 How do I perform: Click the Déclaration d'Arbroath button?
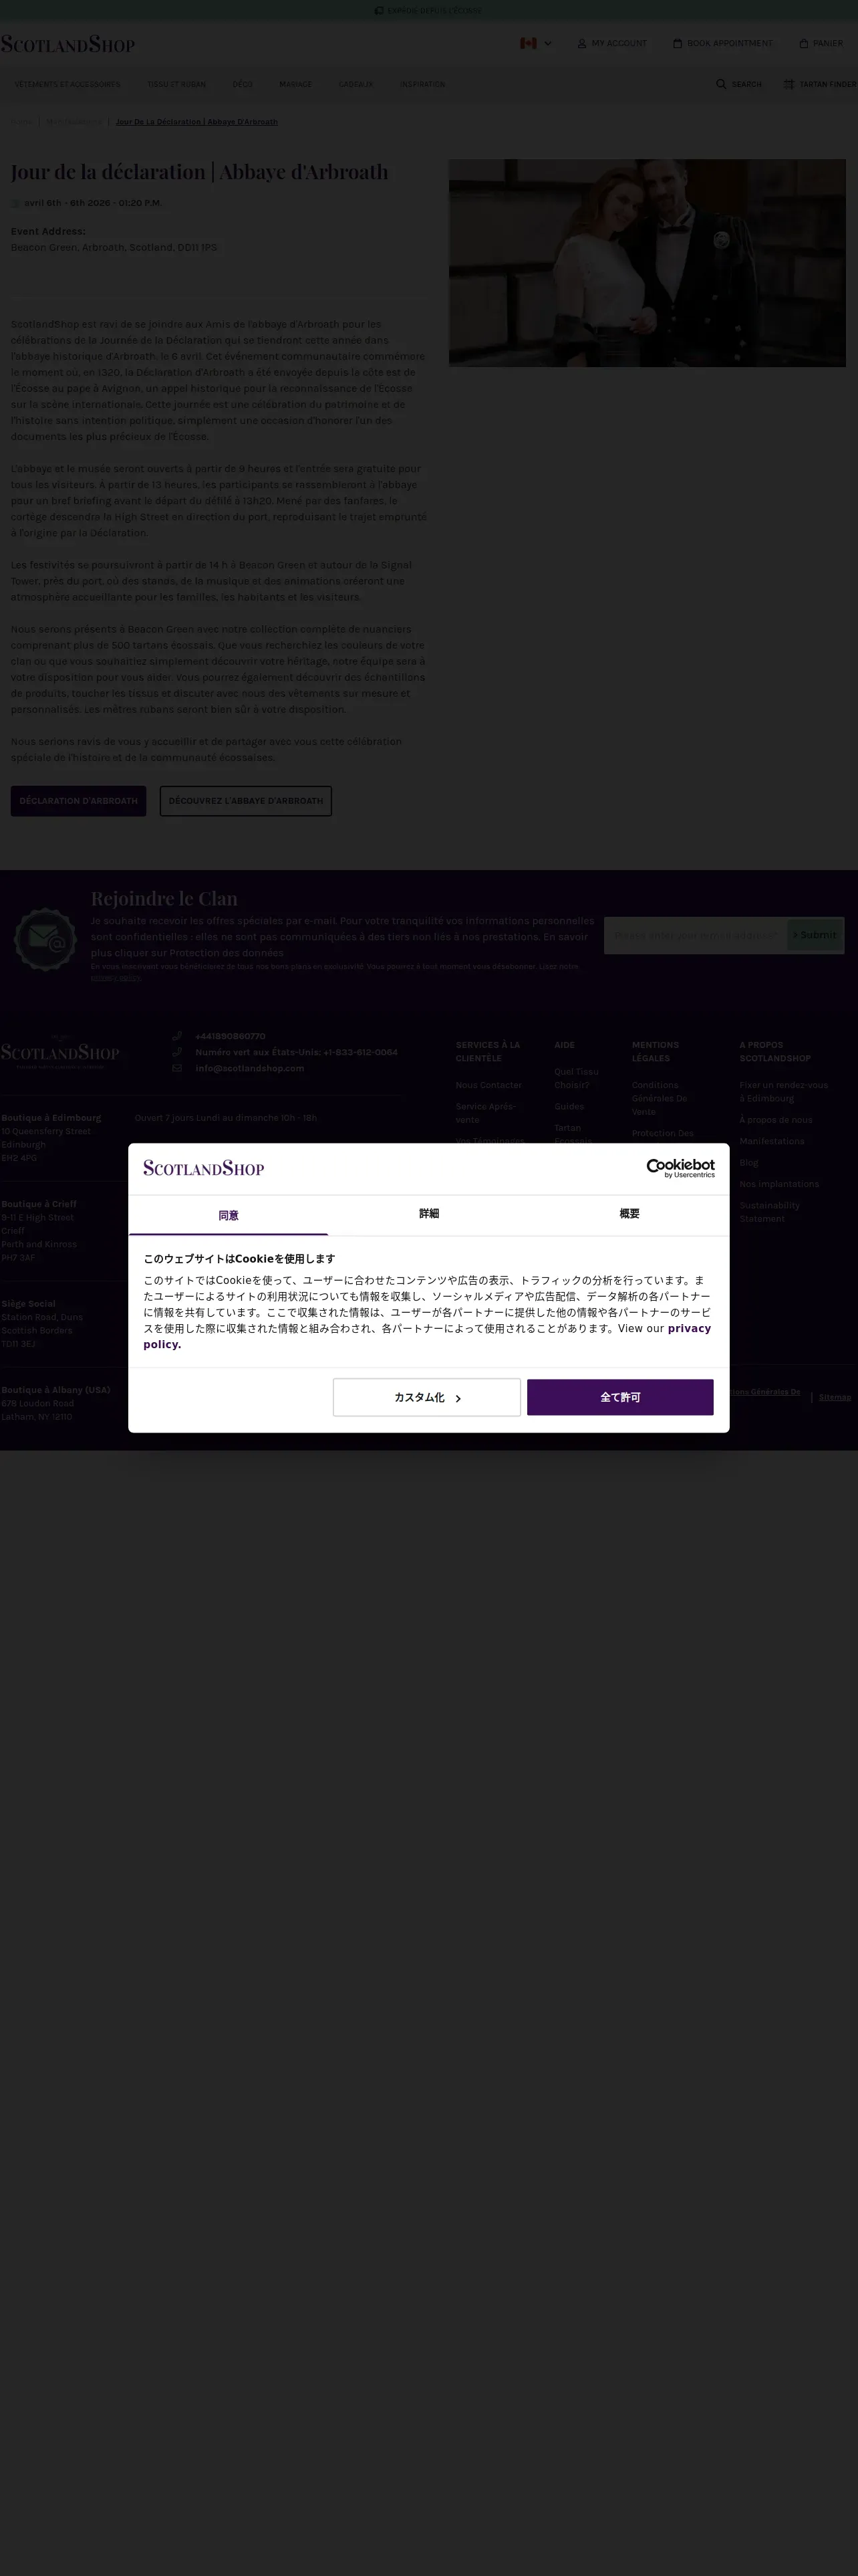[x=79, y=801]
